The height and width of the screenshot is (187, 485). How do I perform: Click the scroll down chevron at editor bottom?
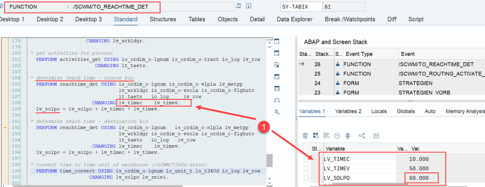(270, 183)
